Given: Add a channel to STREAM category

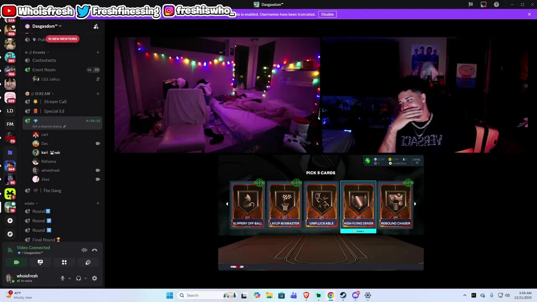Looking at the screenshot, I should click(98, 94).
